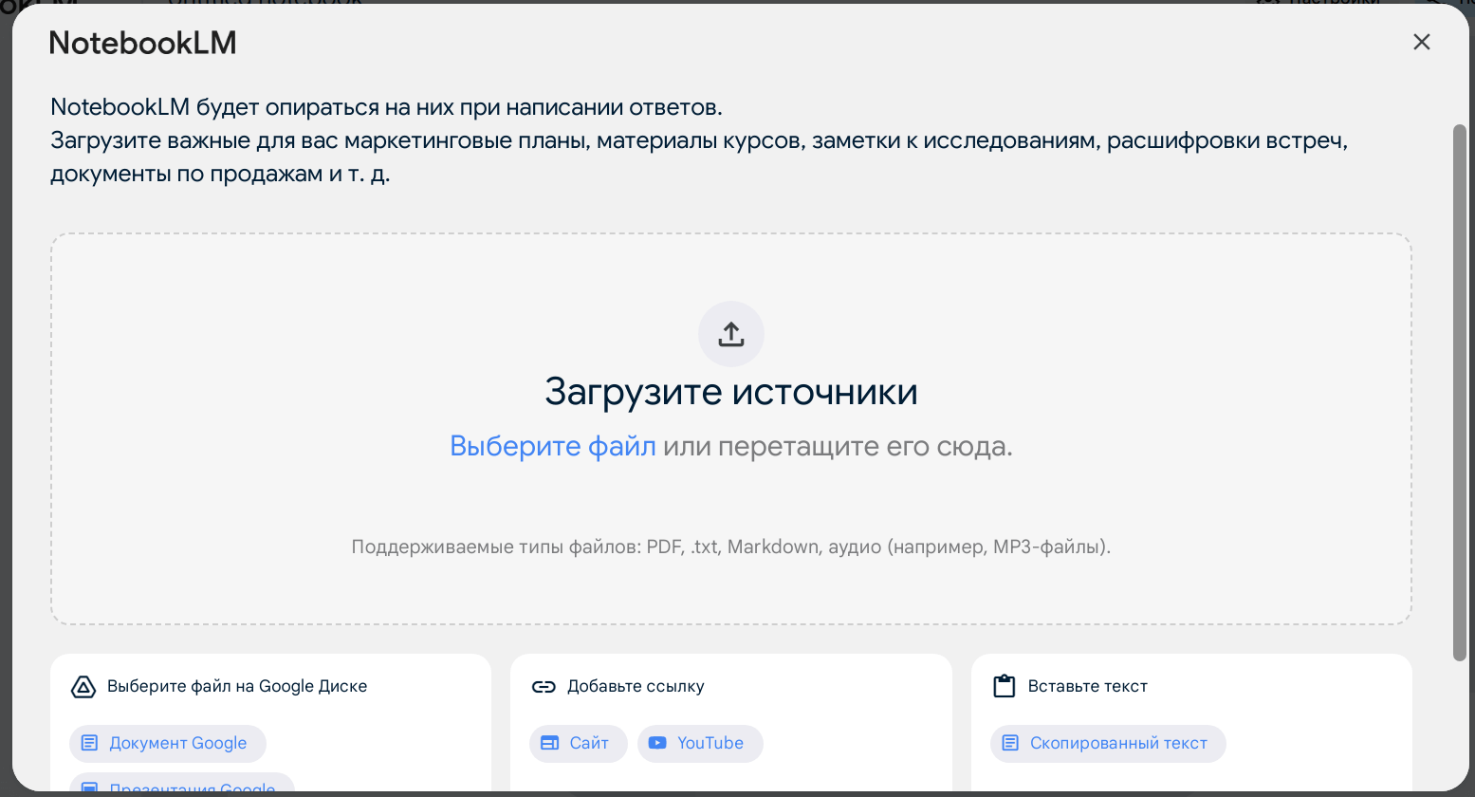The width and height of the screenshot is (1475, 797).
Task: Click the link chain icon
Action: point(544,687)
